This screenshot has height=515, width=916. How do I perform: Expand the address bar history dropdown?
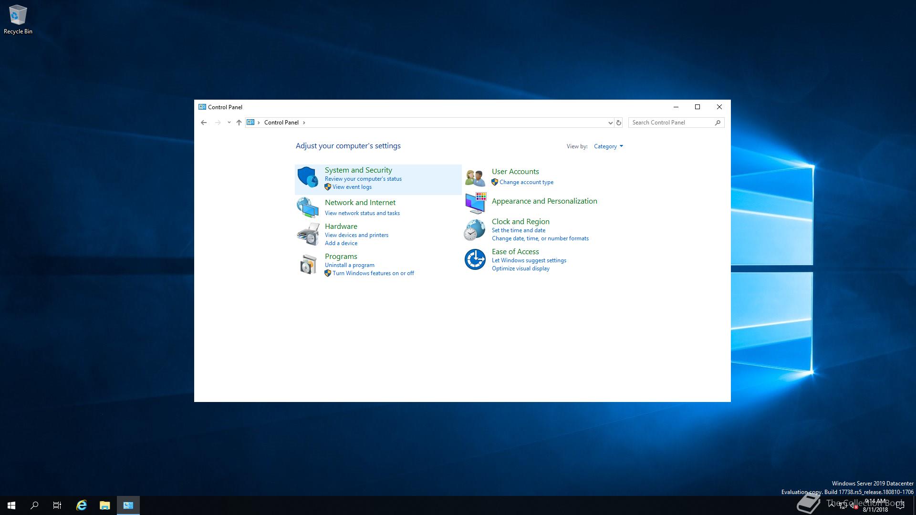(610, 123)
